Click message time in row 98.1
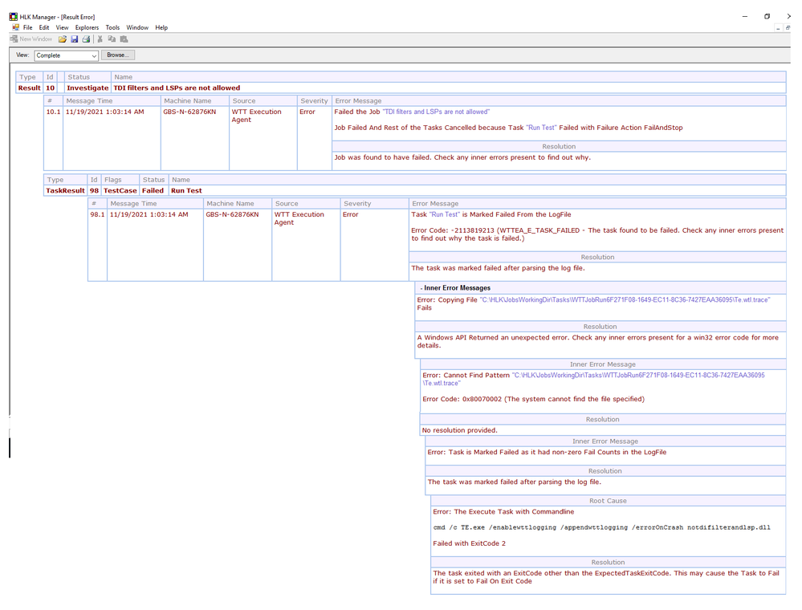The width and height of the screenshot is (802, 610). [x=149, y=214]
